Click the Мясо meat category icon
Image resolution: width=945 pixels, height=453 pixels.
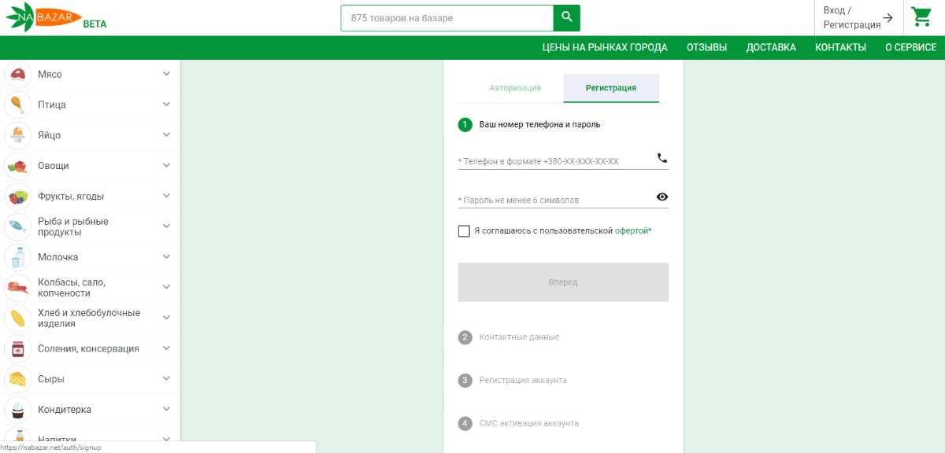[17, 74]
